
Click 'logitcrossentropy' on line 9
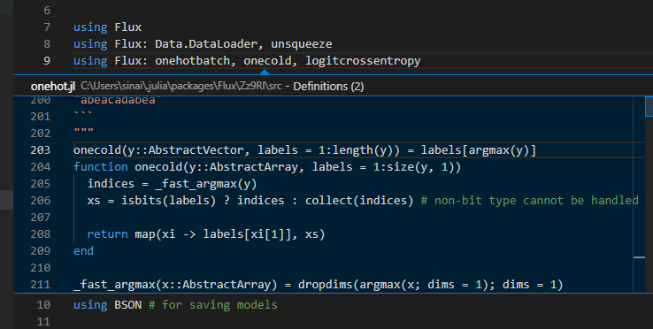point(363,61)
